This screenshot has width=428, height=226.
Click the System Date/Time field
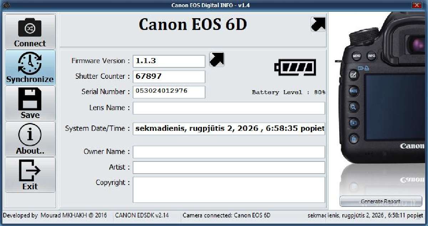(229, 129)
